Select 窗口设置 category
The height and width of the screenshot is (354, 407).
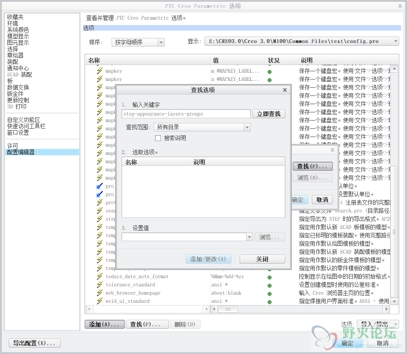[x=18, y=132]
